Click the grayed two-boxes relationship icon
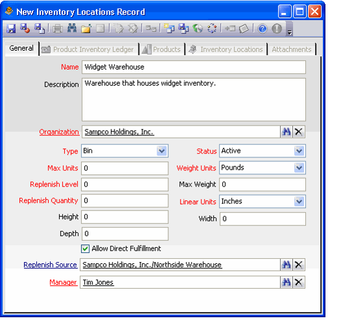Screen dimensions: 343x327 coord(151,29)
